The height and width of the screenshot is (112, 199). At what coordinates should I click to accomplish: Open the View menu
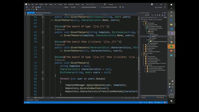(x=37, y=4)
